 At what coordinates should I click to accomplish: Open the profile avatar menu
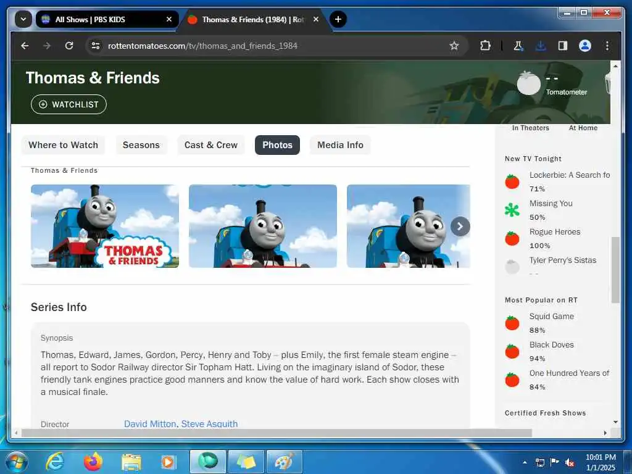pos(585,46)
